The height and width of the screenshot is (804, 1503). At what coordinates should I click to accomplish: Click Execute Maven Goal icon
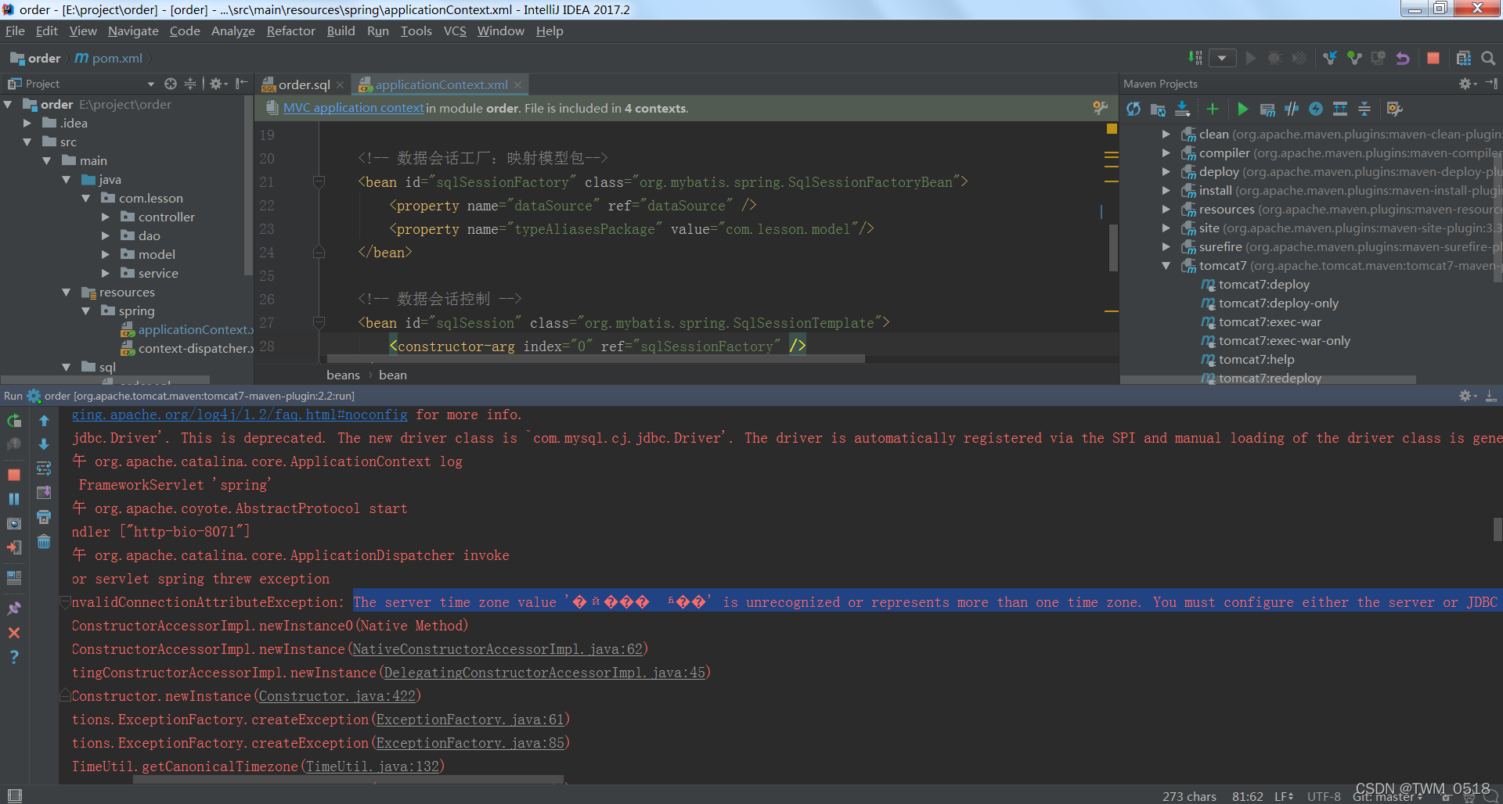click(x=1267, y=109)
